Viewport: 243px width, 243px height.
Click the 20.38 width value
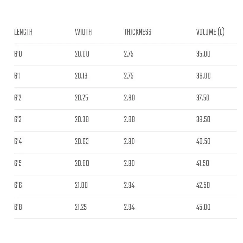tap(82, 119)
